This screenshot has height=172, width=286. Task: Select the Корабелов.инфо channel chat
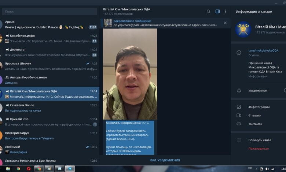tap(49, 38)
